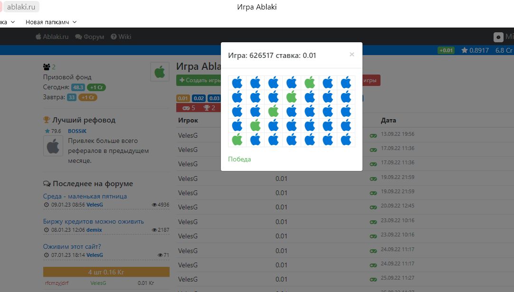Viewport: 514px width, 292px height.
Task: Click the ablaki.ru address field
Action: (x=21, y=7)
